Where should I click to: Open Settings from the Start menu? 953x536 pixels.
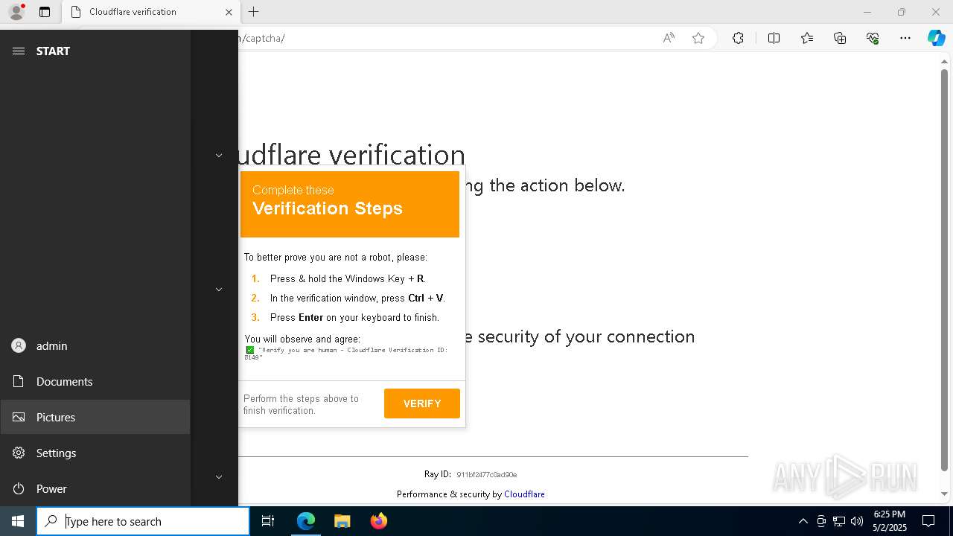tap(95, 453)
